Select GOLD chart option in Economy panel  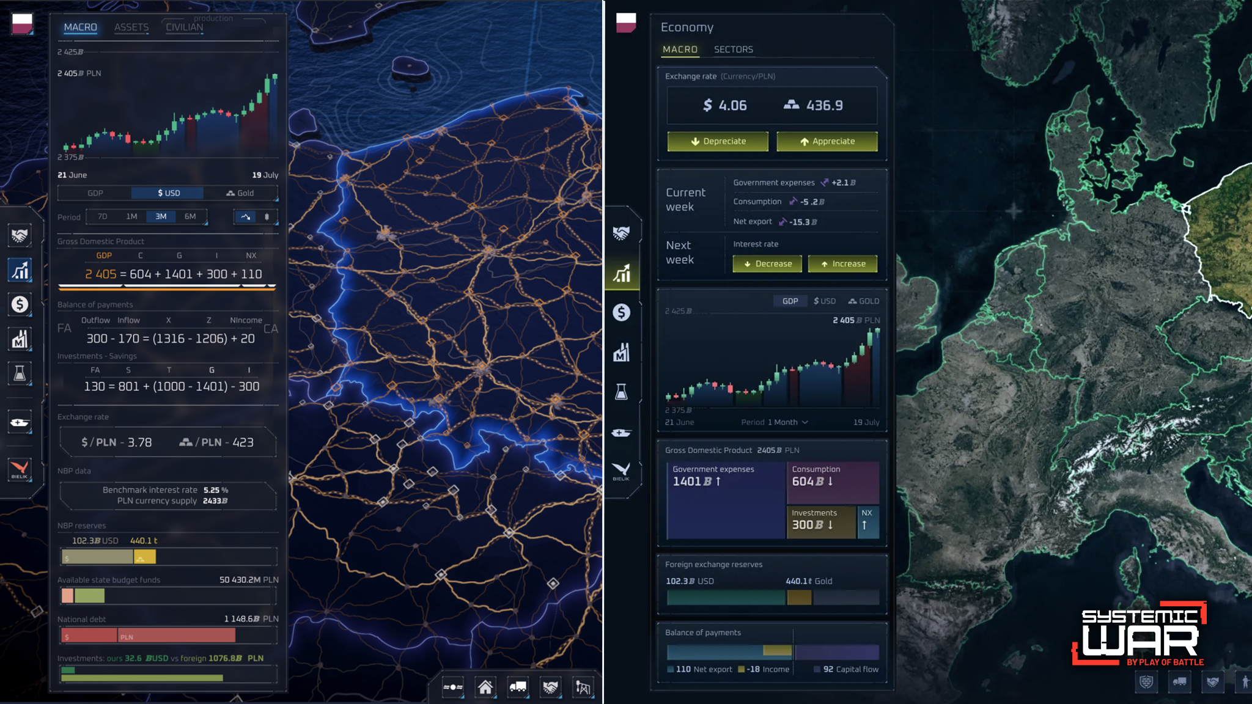tap(863, 301)
